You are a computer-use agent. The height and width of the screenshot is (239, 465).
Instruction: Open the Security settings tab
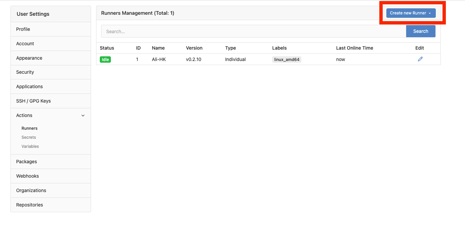tap(25, 72)
